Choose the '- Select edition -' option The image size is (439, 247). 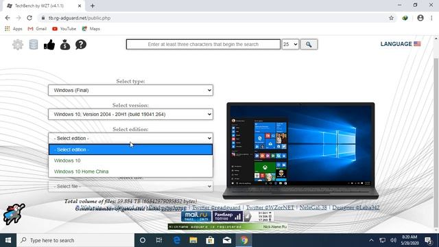(x=130, y=150)
